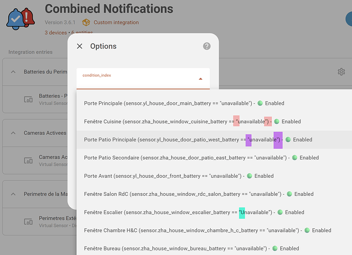Screen dimensions: 352x255
Task: Open the Custom integration link
Action: 116,22
